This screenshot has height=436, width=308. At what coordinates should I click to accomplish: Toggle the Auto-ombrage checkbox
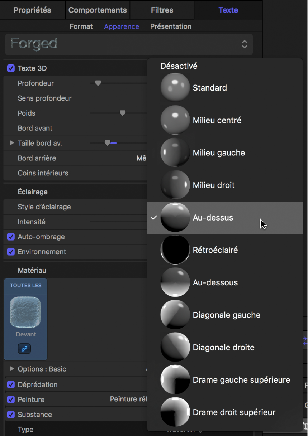(x=11, y=237)
